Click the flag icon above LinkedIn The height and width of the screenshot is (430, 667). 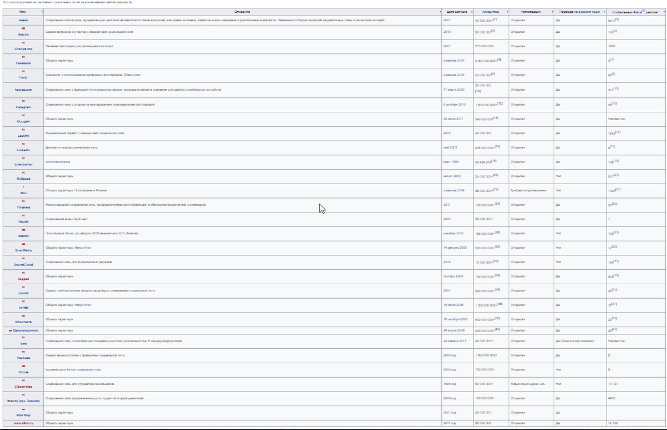tap(23, 144)
